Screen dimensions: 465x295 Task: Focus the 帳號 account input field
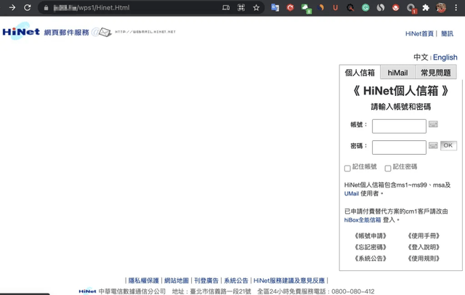[x=399, y=126]
